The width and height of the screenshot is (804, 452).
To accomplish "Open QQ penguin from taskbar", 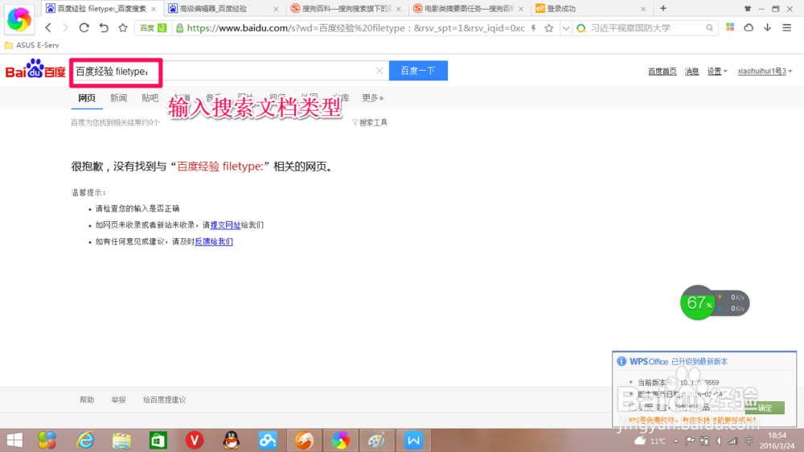I will pyautogui.click(x=232, y=440).
